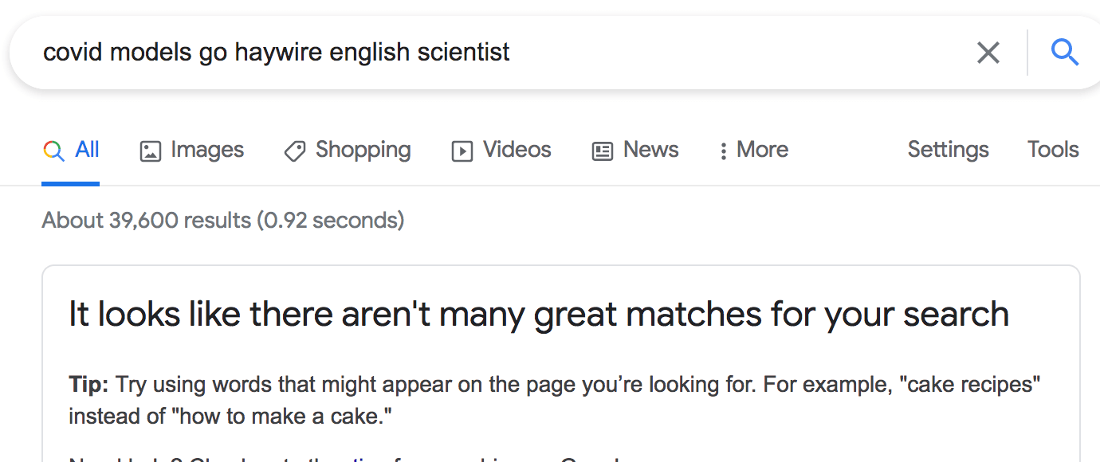
Task: Go to the Videos results tab
Action: [517, 150]
